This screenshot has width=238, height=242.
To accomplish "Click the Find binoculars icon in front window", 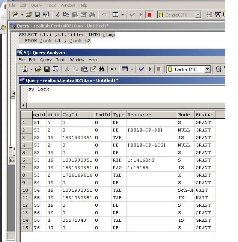I will (x=101, y=69).
